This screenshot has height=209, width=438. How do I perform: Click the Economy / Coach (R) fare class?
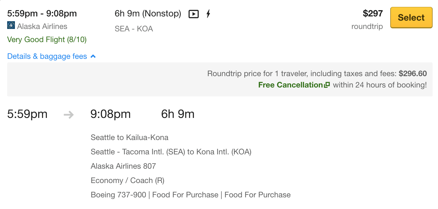click(x=127, y=180)
